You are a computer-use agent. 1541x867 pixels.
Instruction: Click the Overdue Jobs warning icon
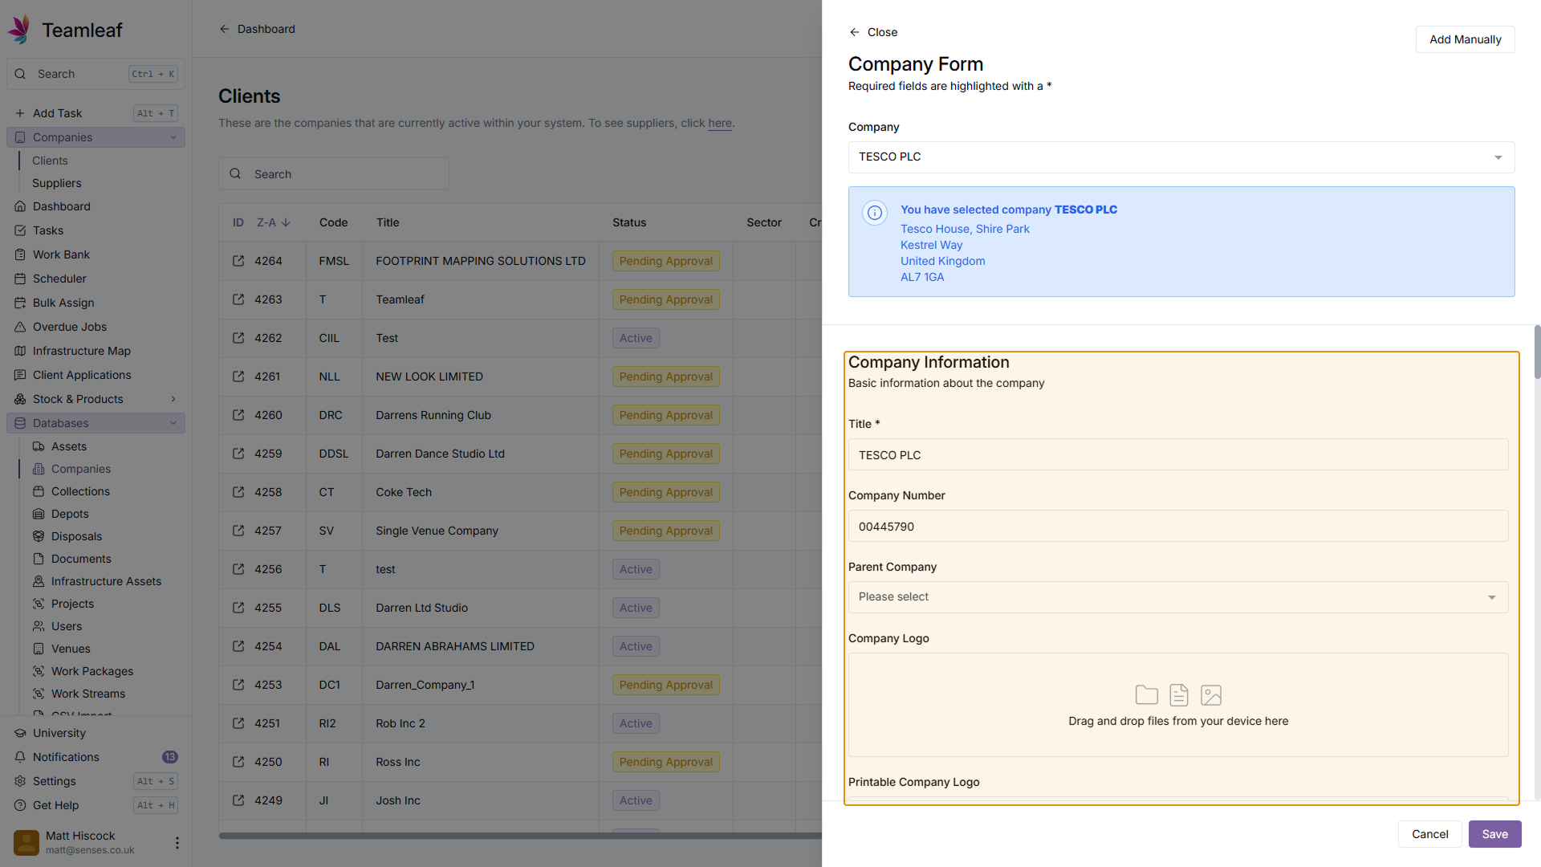[x=20, y=327]
